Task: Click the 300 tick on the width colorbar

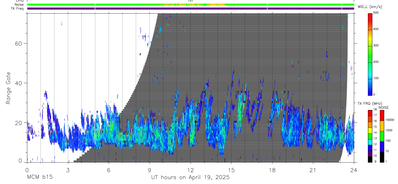Action: [x=376, y=45]
